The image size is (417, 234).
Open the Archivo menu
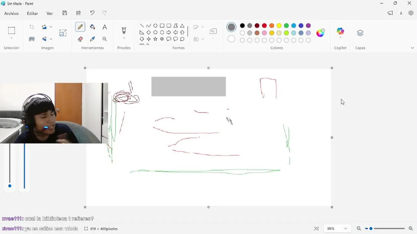(x=11, y=13)
